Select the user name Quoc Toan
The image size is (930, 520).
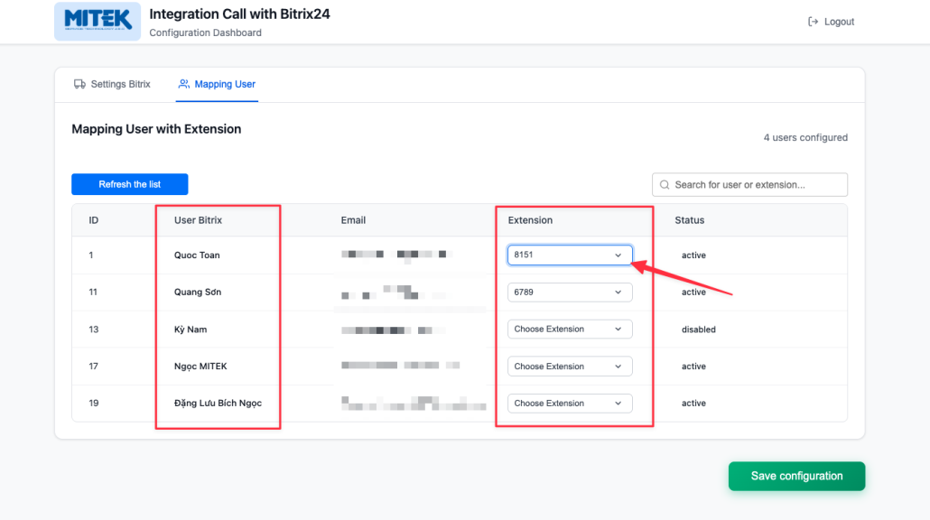pyautogui.click(x=197, y=255)
